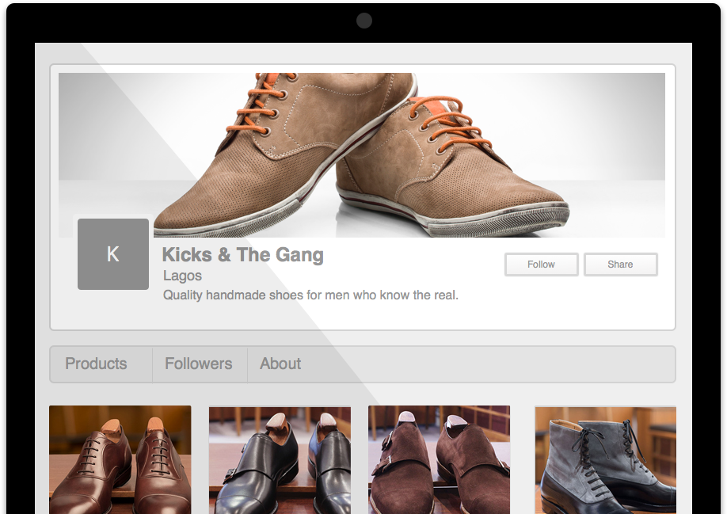Click the K store avatar
The width and height of the screenshot is (727, 514).
coord(113,254)
